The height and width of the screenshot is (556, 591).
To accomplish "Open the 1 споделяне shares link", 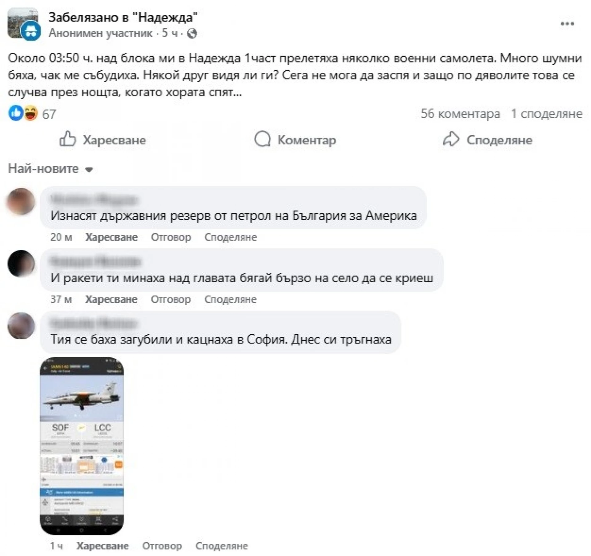I will click(x=547, y=114).
